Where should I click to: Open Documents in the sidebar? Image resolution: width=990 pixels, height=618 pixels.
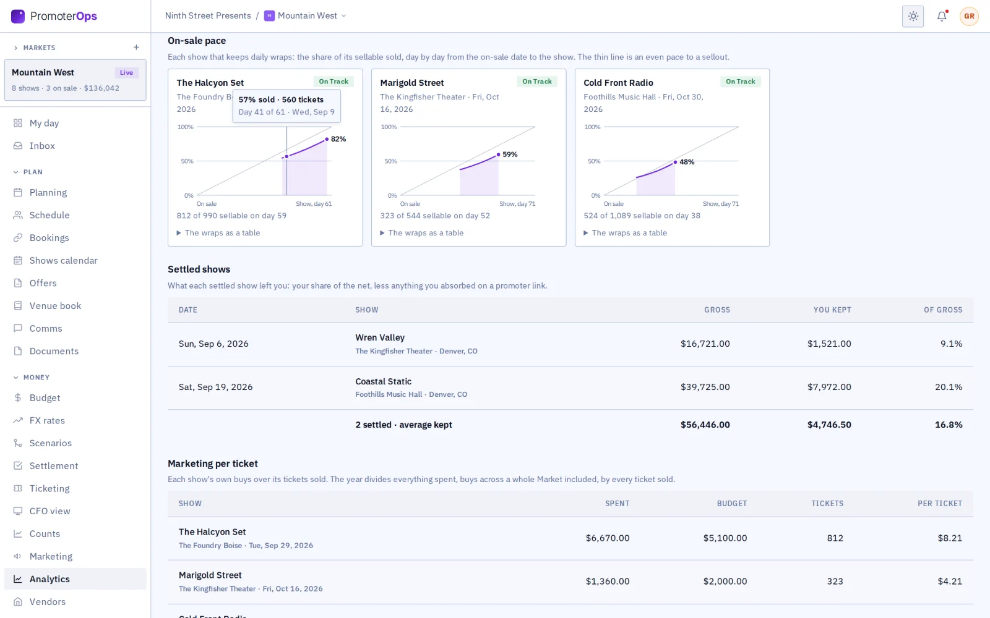pos(75,351)
